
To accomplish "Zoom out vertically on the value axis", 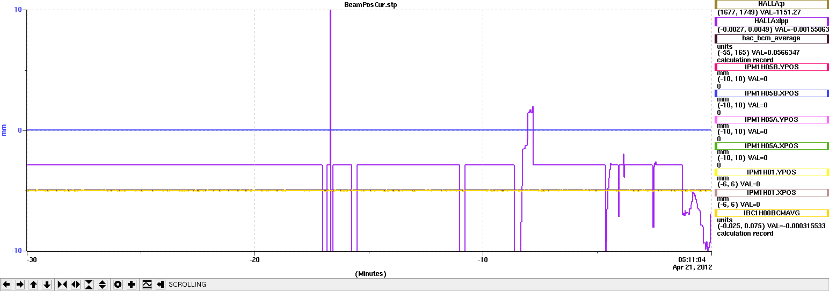I will pos(103,285).
